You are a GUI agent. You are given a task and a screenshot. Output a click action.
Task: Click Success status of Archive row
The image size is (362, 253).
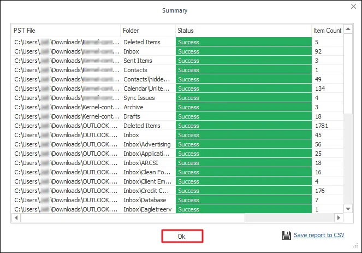(244, 107)
